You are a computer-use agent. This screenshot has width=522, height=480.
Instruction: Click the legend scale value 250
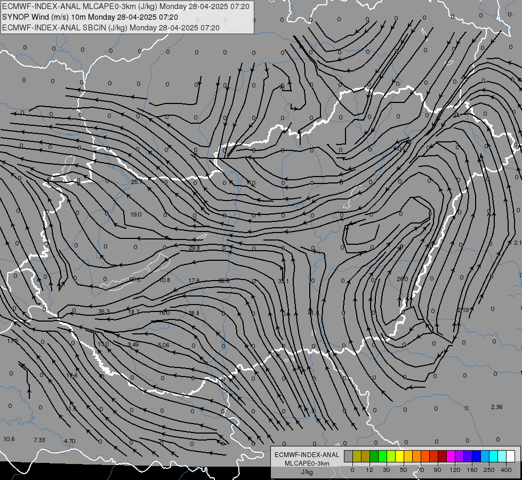tap(489, 470)
